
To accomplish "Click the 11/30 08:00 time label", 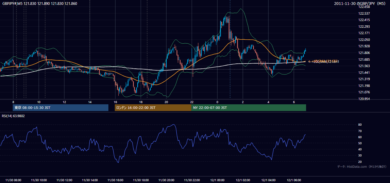I will (13, 180).
